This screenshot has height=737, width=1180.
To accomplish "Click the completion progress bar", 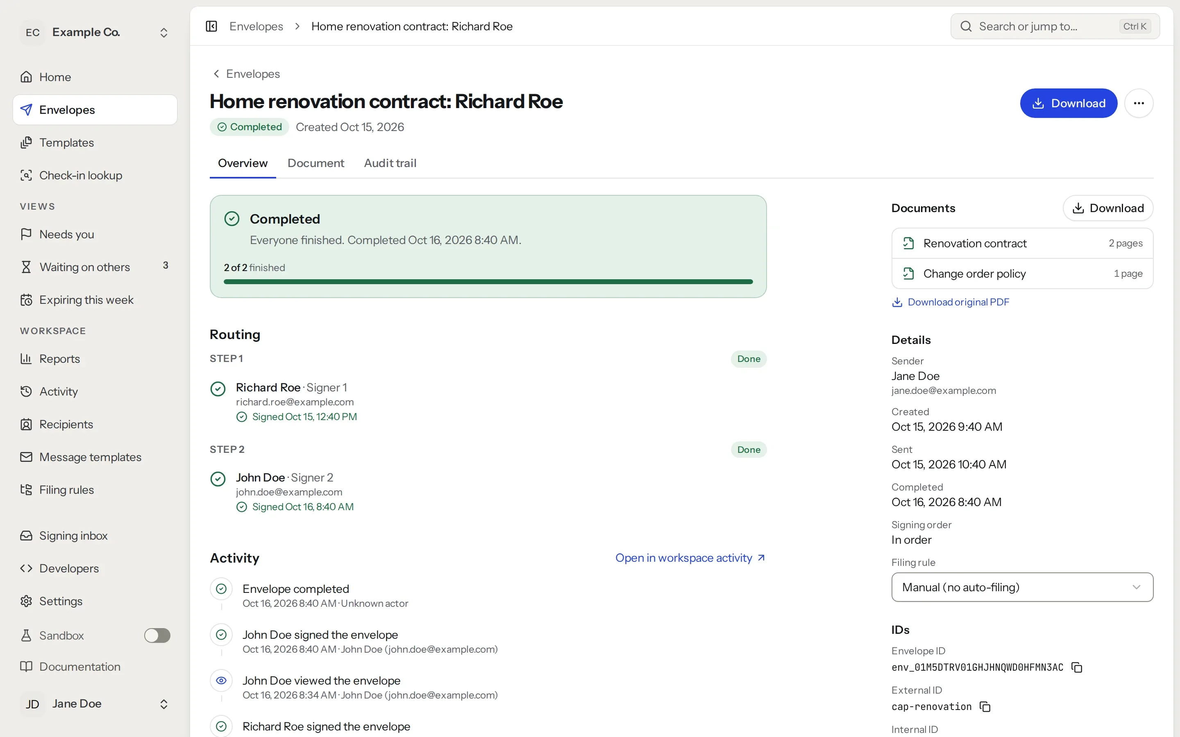I will coord(488,282).
